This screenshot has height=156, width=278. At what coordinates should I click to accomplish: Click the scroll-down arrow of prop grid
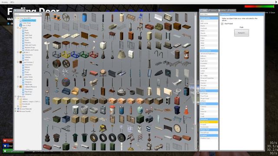click(195, 149)
